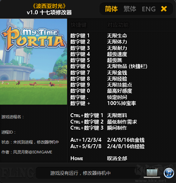176x183 pixels.
Task: Click 2/4/8/16倍经验 text
Action: coord(126,146)
